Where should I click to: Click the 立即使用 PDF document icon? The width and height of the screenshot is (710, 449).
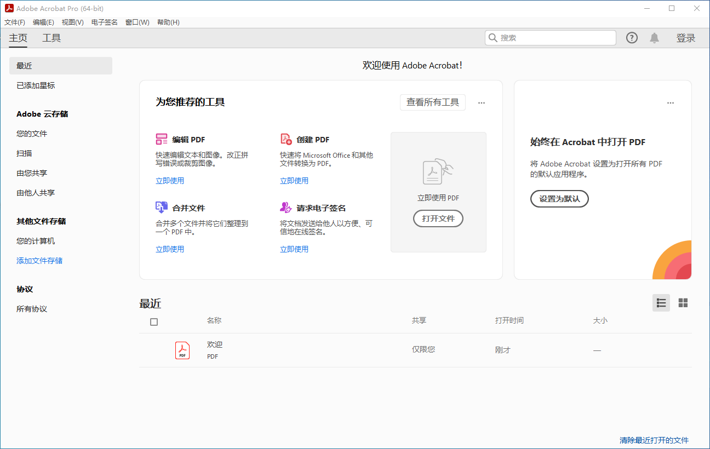click(x=438, y=172)
